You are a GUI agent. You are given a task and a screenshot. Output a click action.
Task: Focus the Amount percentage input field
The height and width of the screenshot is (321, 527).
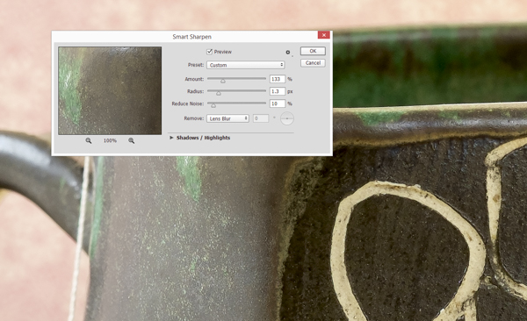pyautogui.click(x=278, y=79)
